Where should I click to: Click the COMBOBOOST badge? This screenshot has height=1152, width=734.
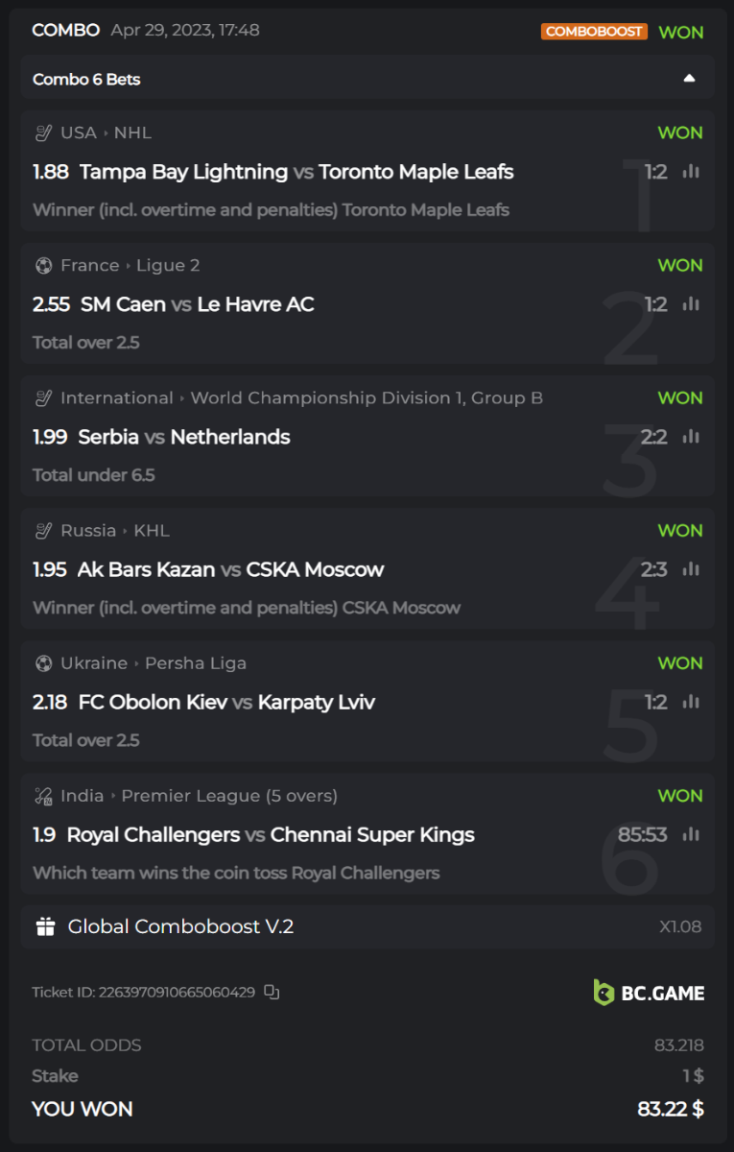594,32
